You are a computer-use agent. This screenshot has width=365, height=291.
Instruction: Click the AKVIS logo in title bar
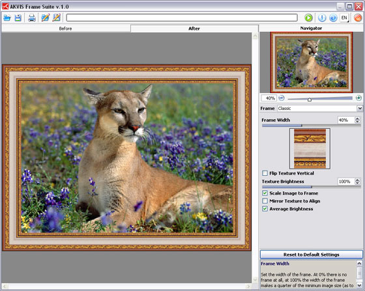5,7
